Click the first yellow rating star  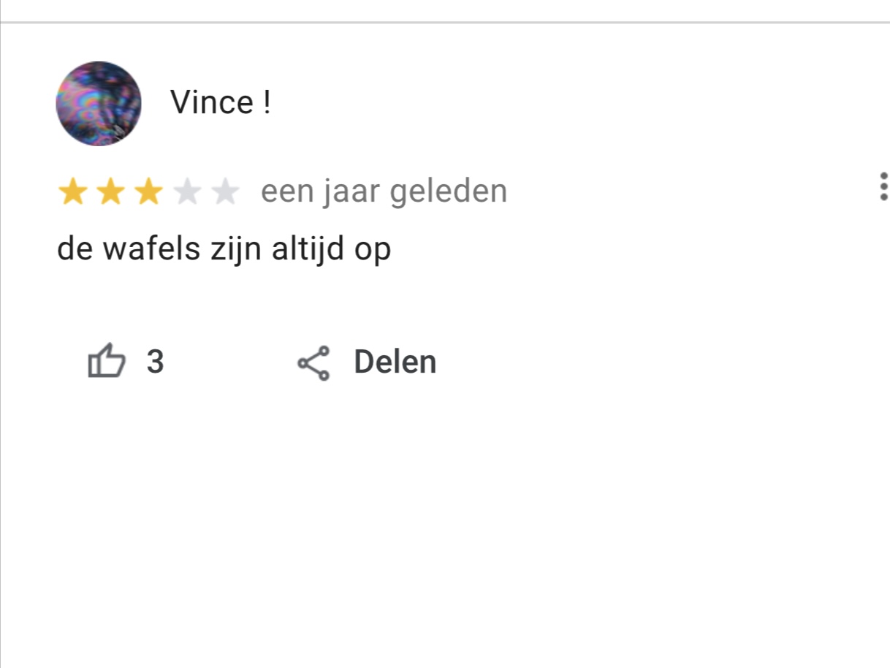pyautogui.click(x=72, y=193)
